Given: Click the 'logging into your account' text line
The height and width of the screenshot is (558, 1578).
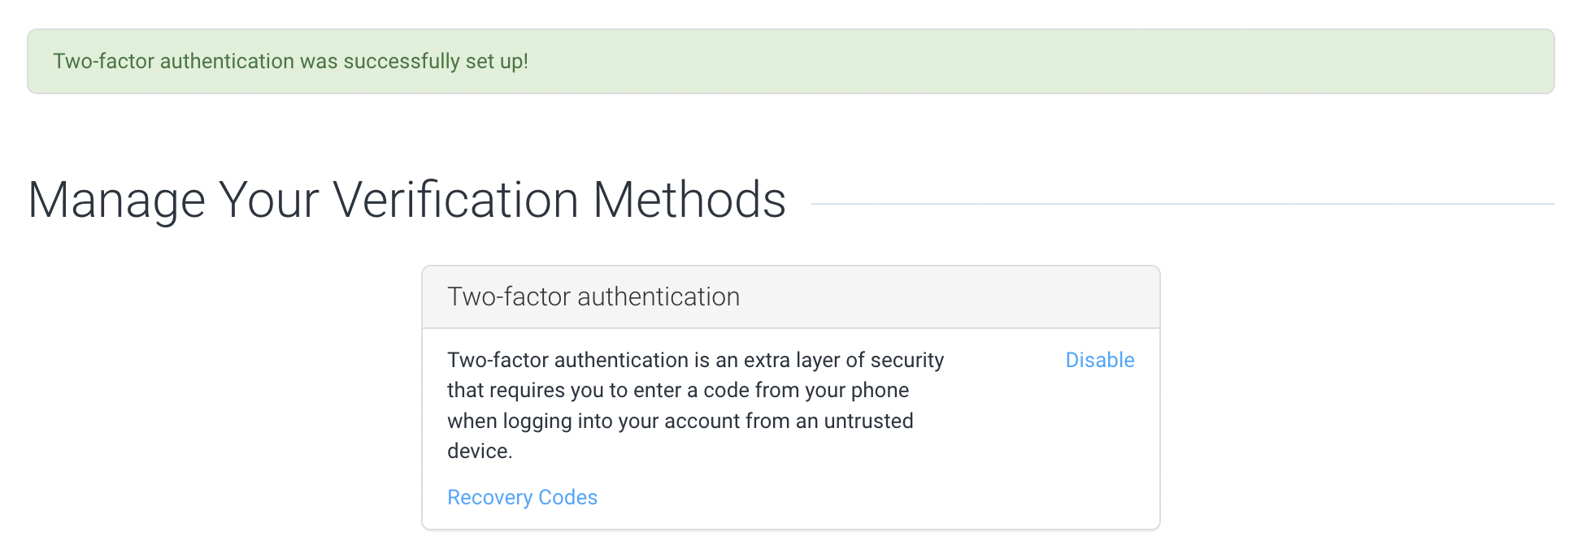Looking at the screenshot, I should [x=680, y=421].
